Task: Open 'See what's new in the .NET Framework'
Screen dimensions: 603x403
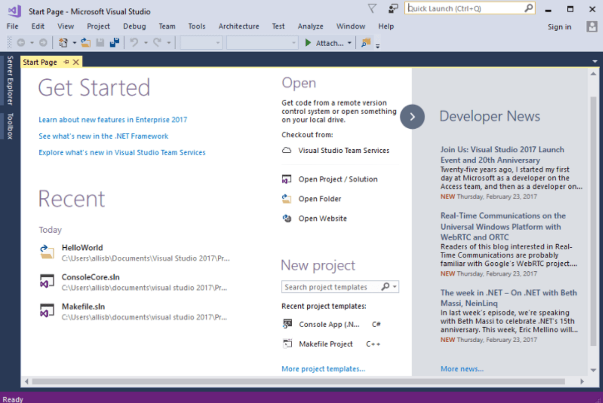Action: pyautogui.click(x=103, y=136)
